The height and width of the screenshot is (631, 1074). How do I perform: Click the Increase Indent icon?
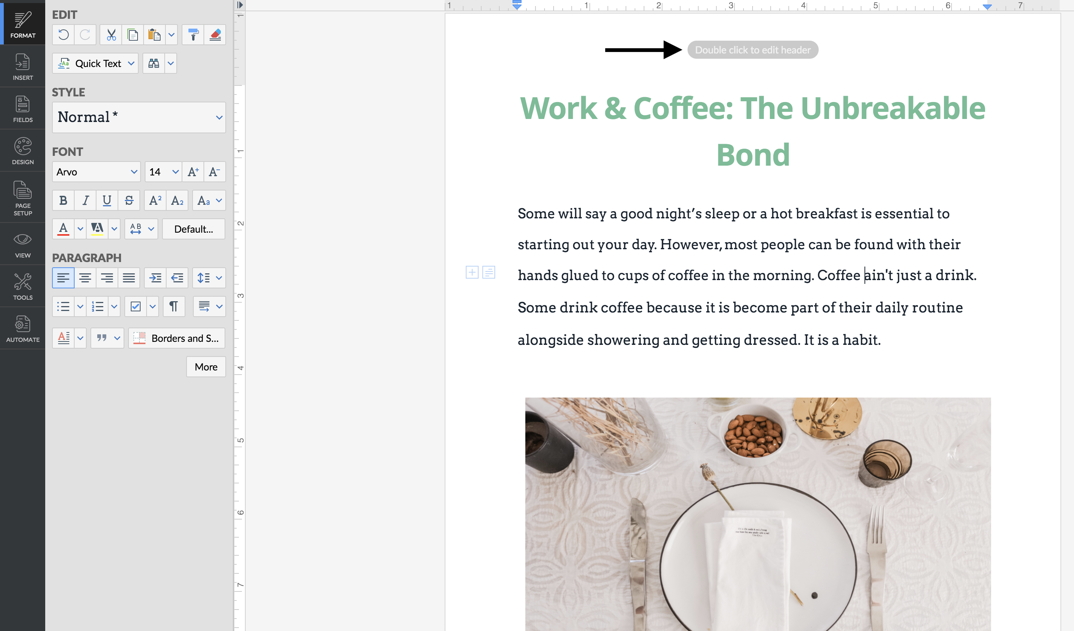point(155,278)
